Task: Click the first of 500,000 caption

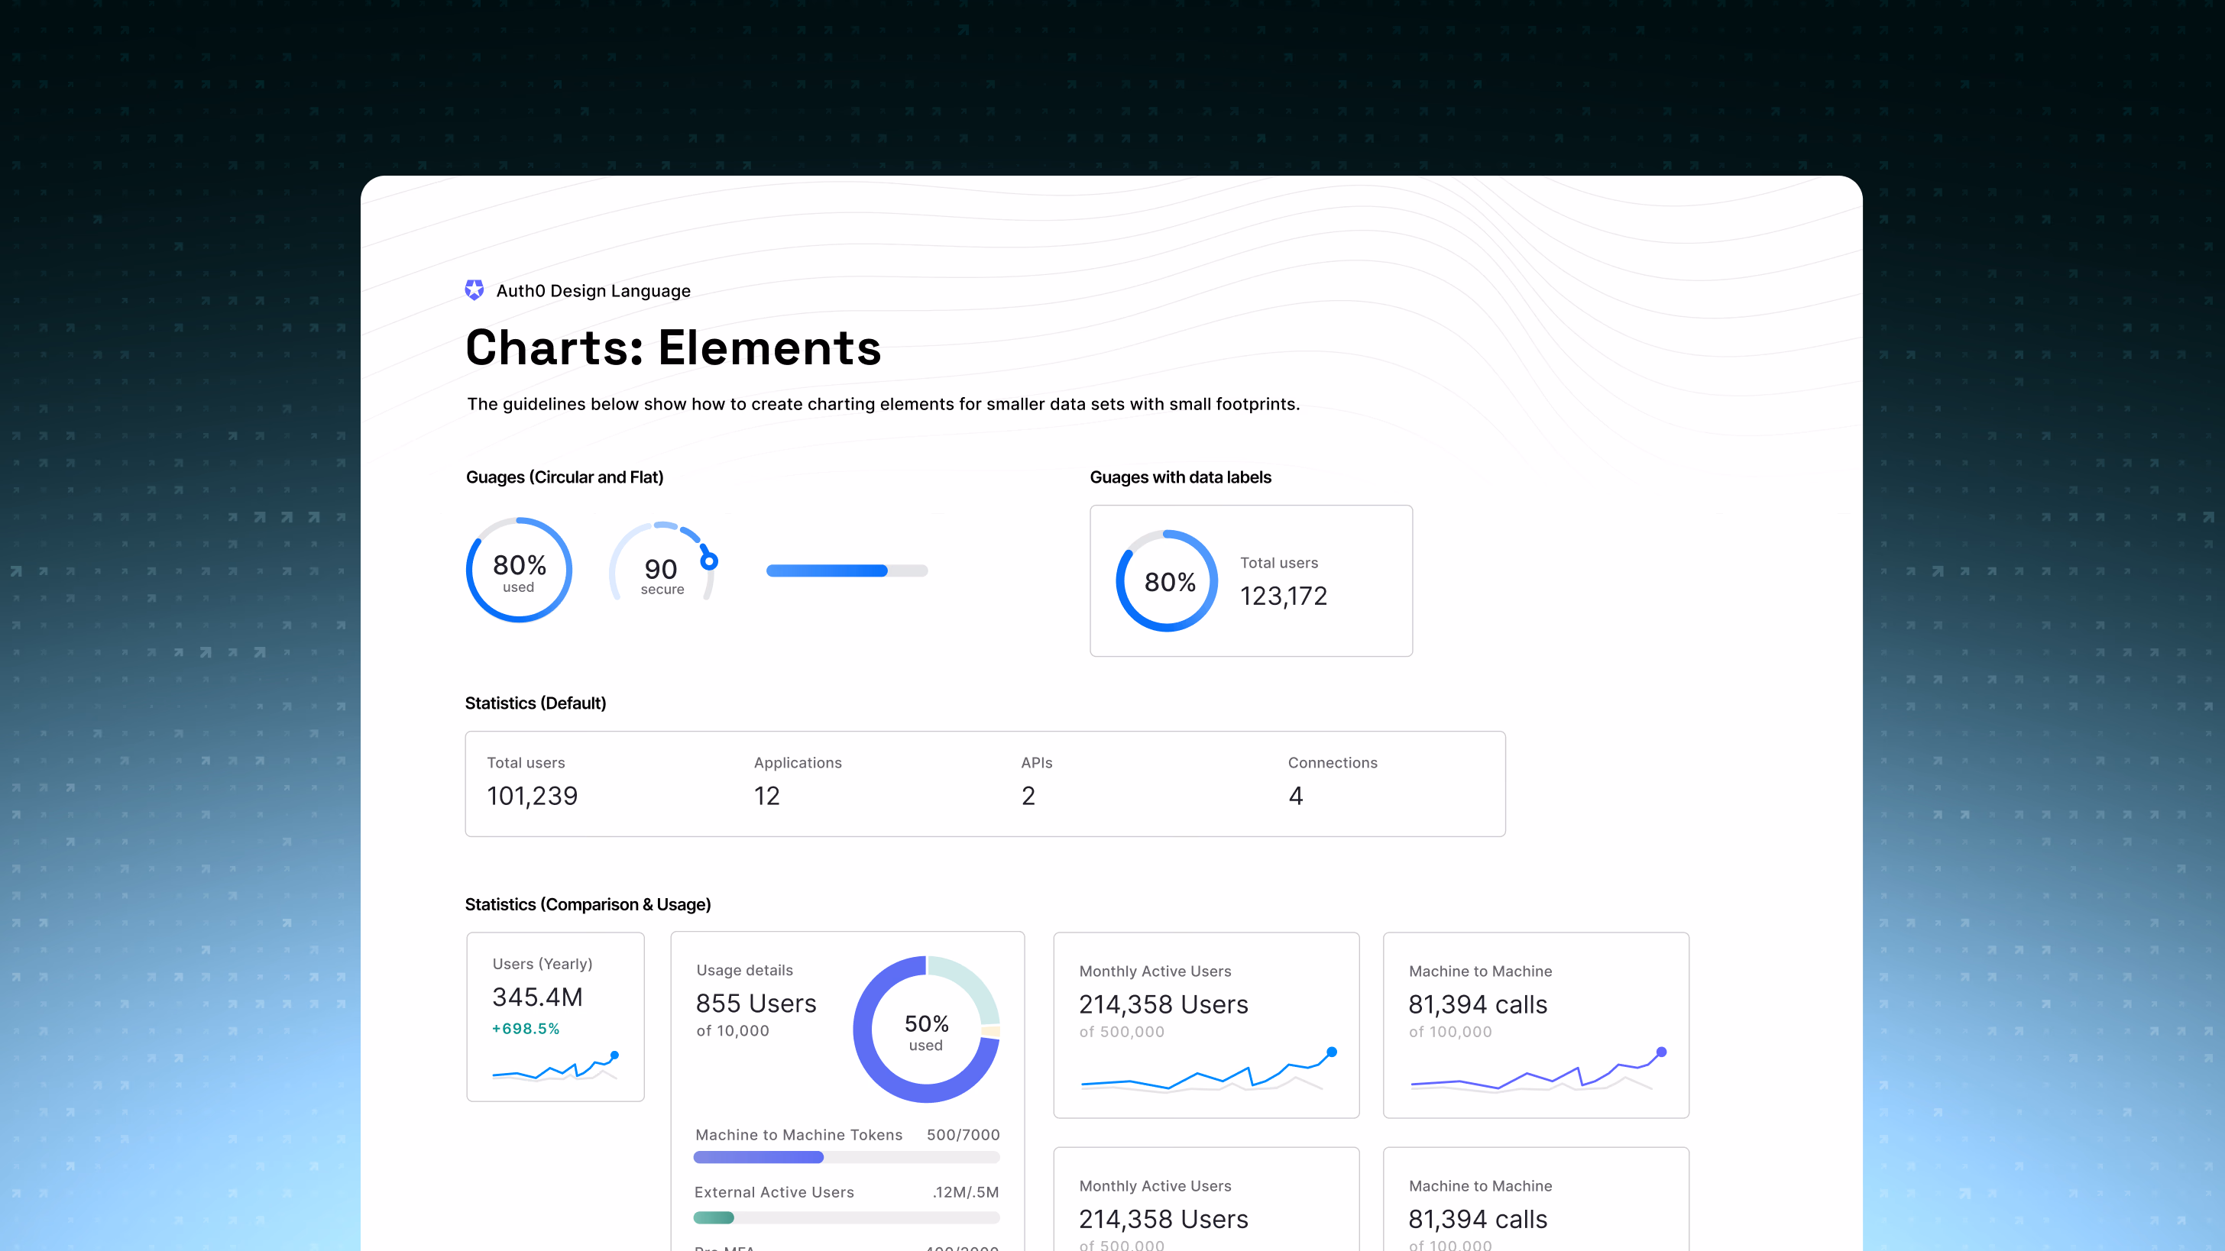Action: pos(1121,1032)
